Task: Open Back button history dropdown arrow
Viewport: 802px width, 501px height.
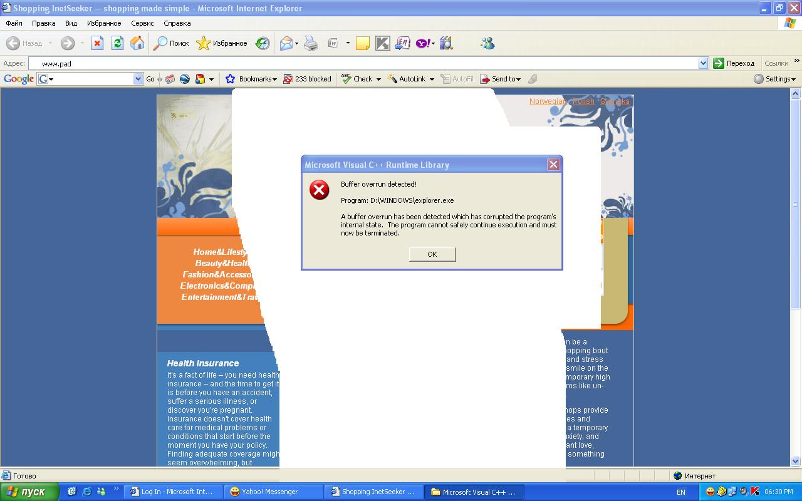Action: (x=51, y=43)
